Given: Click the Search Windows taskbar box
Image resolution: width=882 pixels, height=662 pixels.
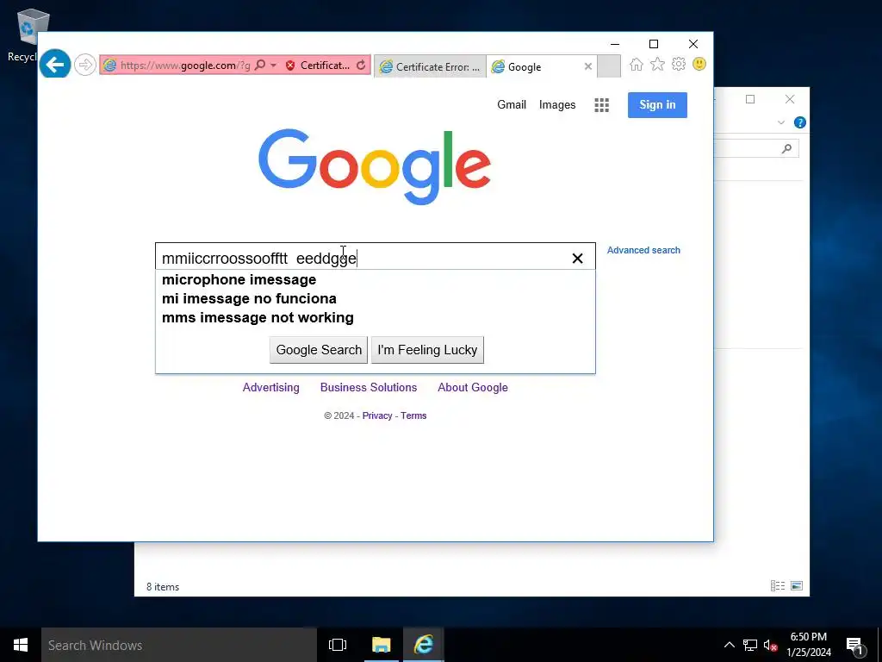Looking at the screenshot, I should [179, 645].
